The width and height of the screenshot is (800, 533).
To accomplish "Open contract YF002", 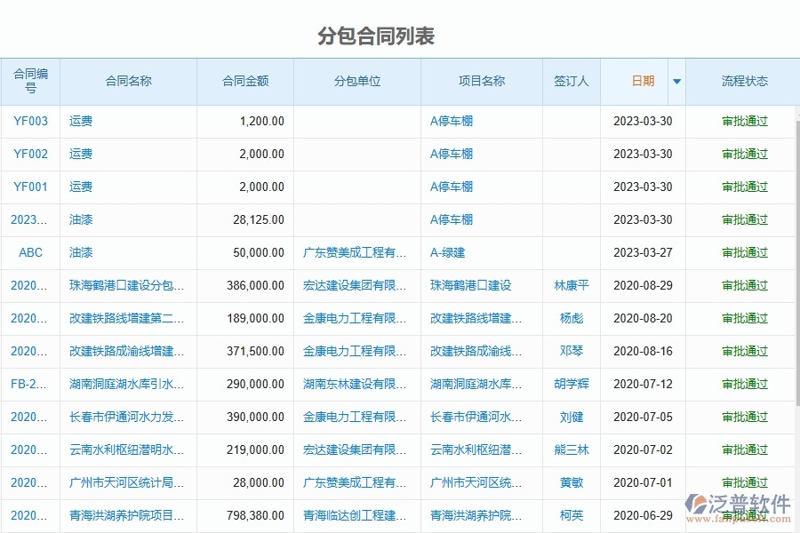I will tap(30, 154).
